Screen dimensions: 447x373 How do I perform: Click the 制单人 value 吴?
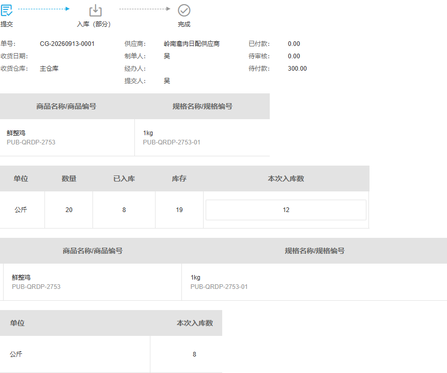point(167,56)
